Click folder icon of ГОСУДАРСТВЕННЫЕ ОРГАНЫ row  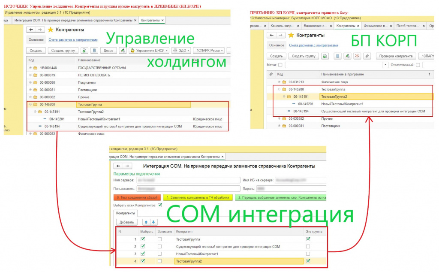click(x=35, y=68)
